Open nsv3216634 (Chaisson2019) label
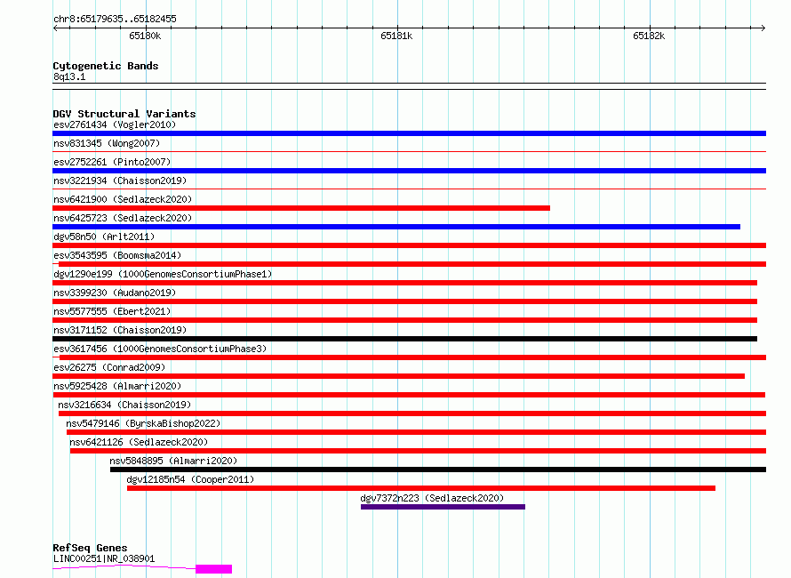This screenshot has height=578, width=791. [124, 405]
